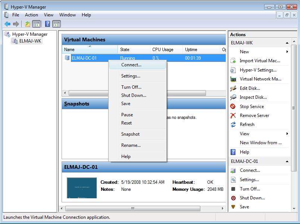
Task: Choose Reset from the context menu
Action: tap(138, 123)
